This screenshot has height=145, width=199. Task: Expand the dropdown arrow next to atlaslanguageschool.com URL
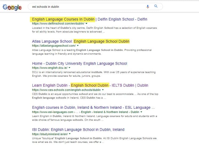point(78,46)
